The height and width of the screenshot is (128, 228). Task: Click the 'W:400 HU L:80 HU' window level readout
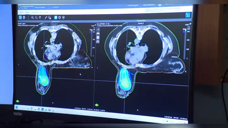(x=99, y=110)
